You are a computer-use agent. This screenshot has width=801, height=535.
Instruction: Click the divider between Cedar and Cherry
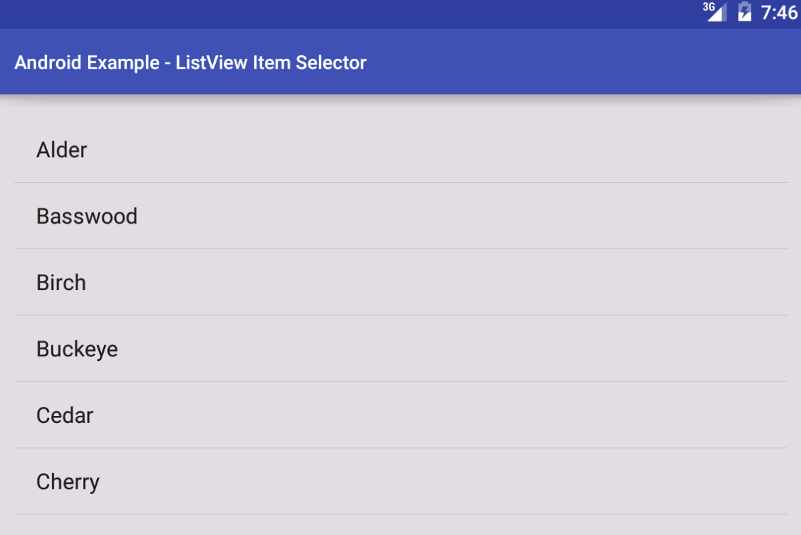pos(400,448)
